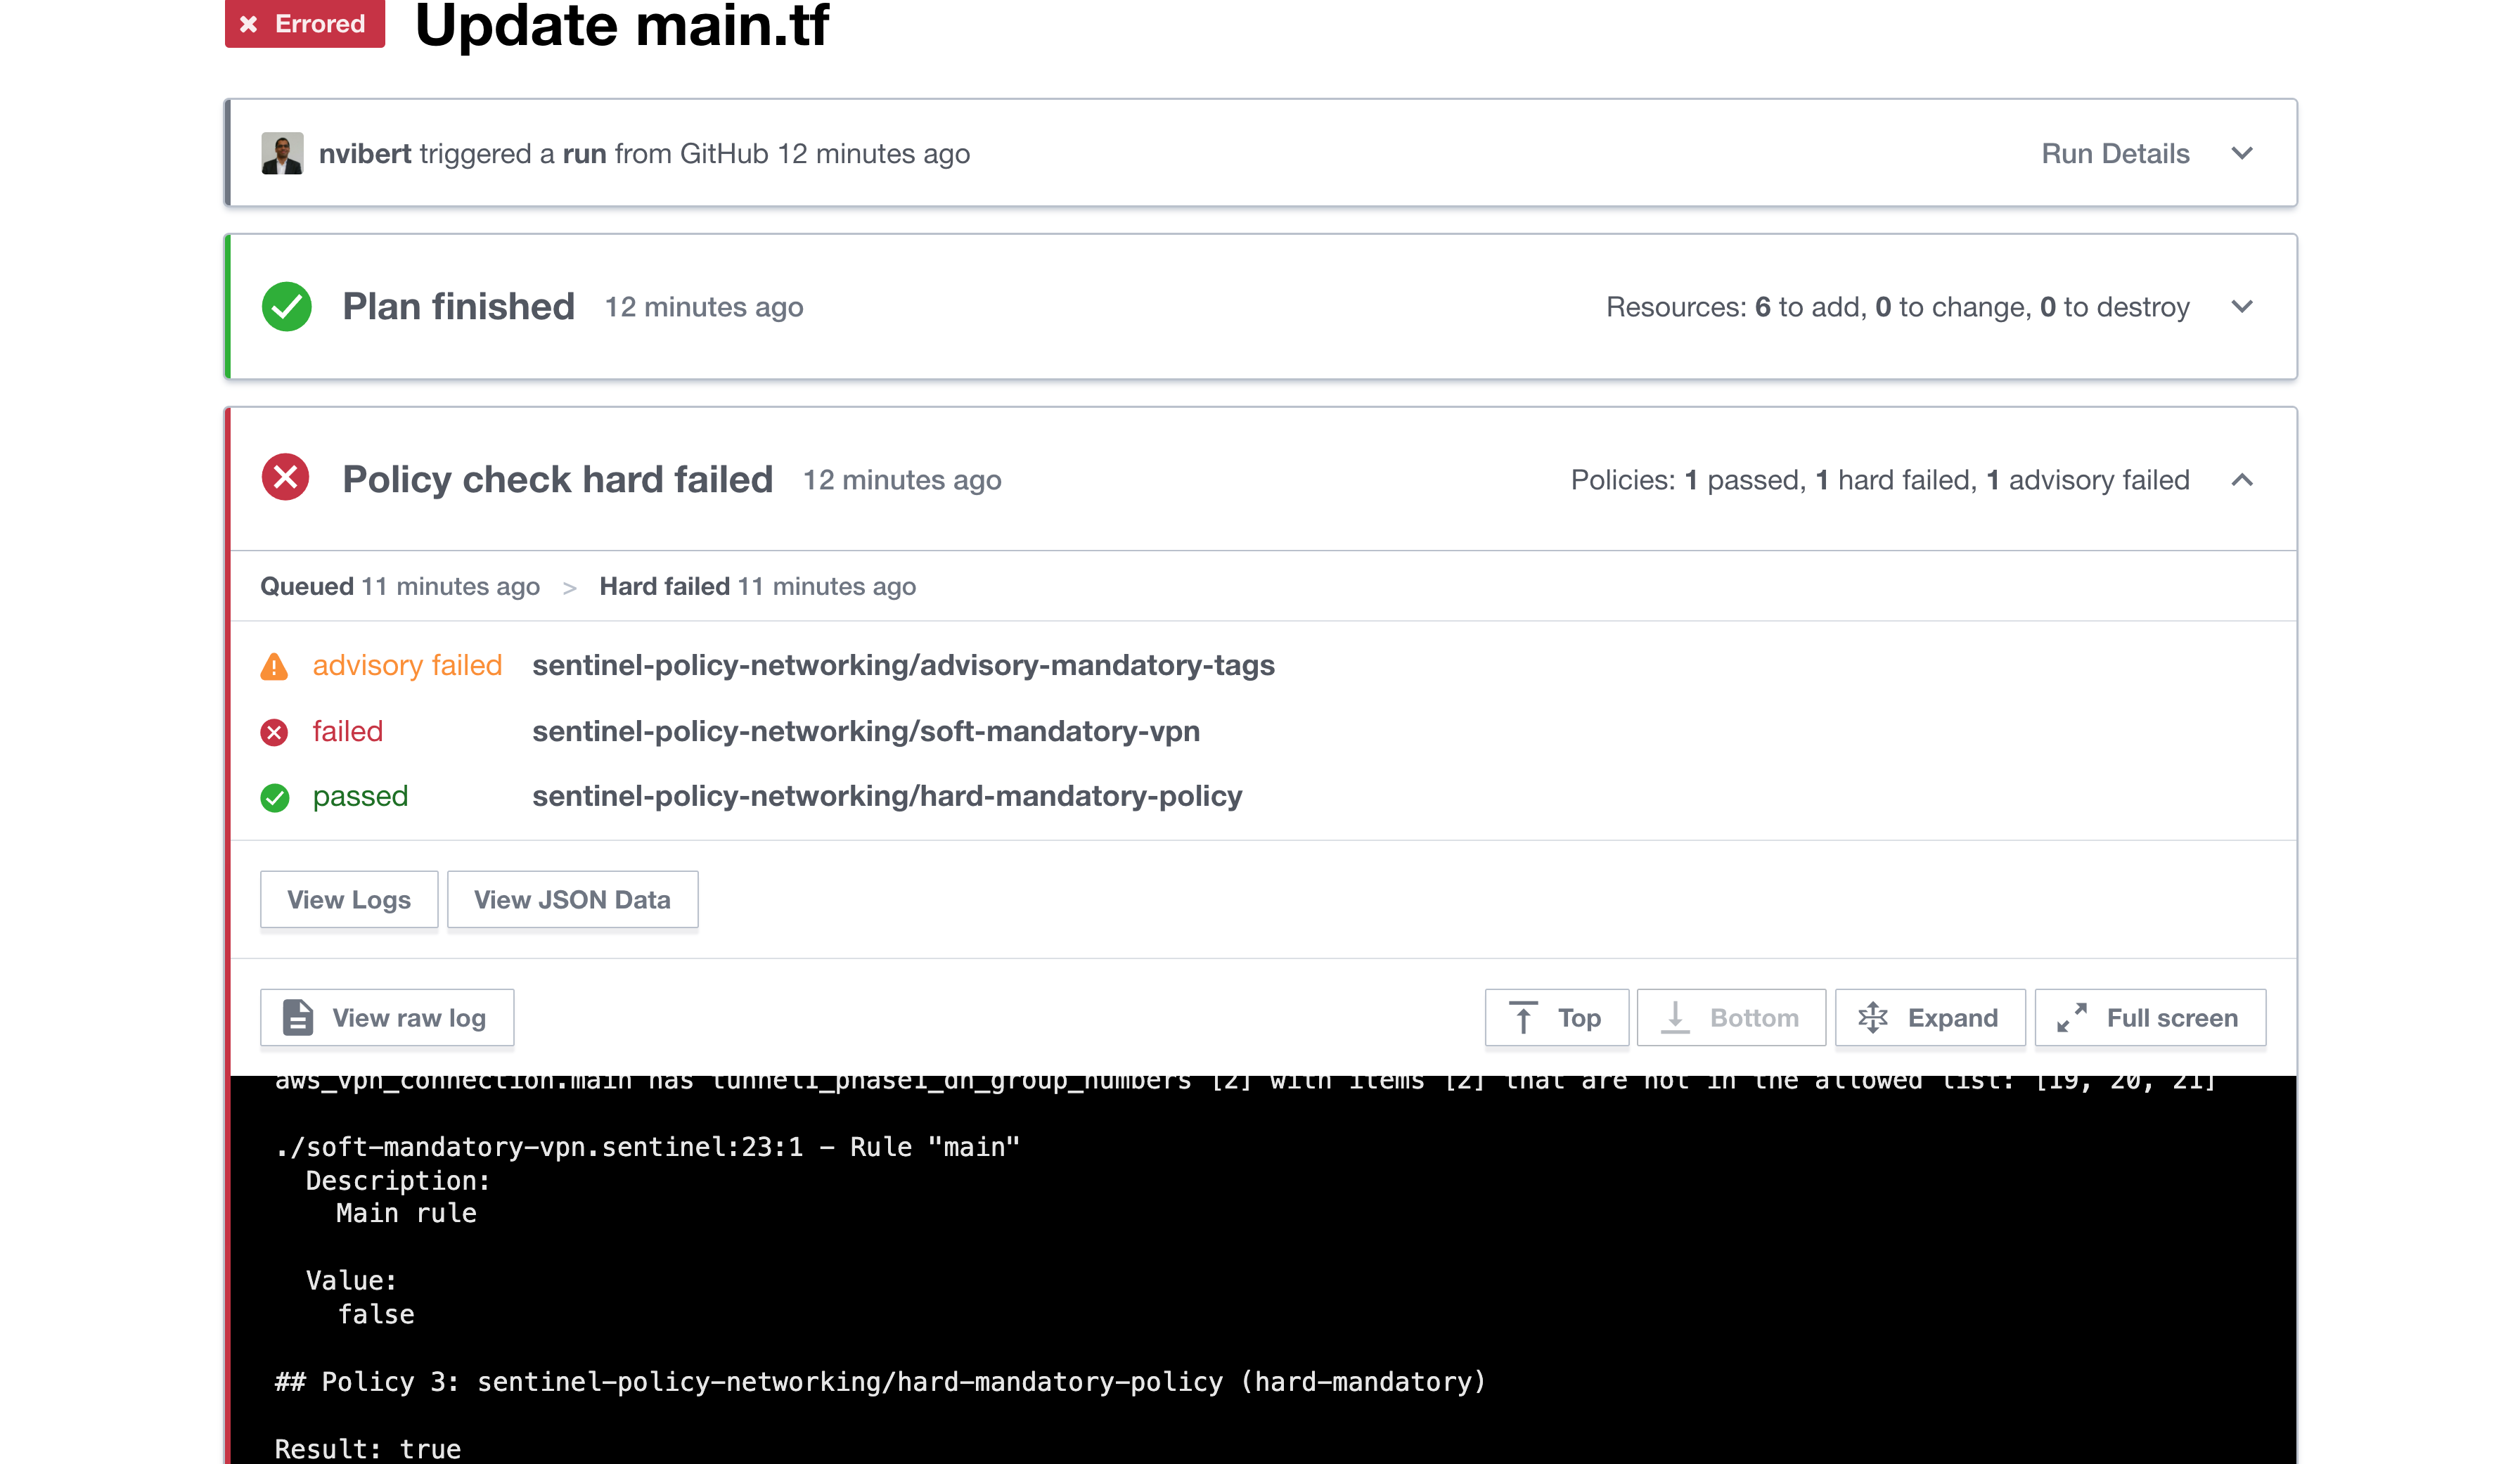
Task: Jump to Top of the log
Action: pos(1556,1018)
